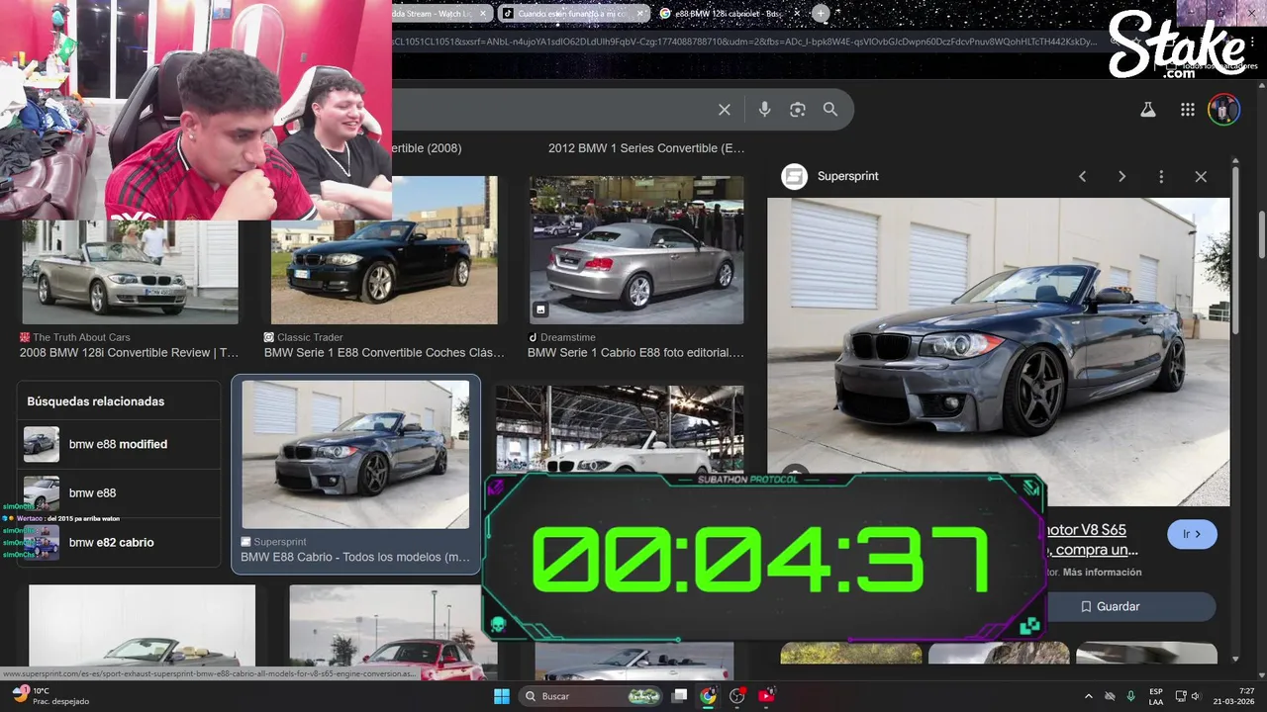Switch to the Stream - Watch Live tab
The height and width of the screenshot is (712, 1267).
click(440, 14)
